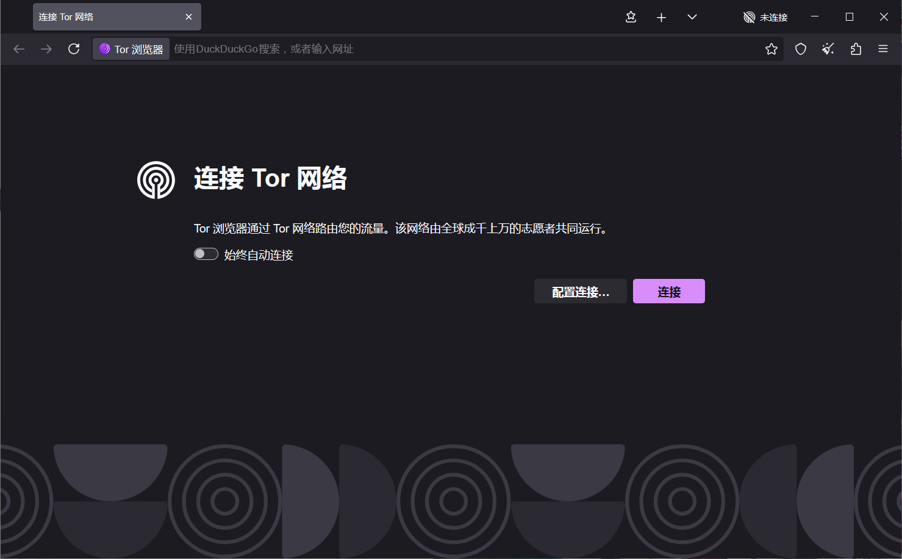
Task: Click the back navigation arrow
Action: pos(19,49)
